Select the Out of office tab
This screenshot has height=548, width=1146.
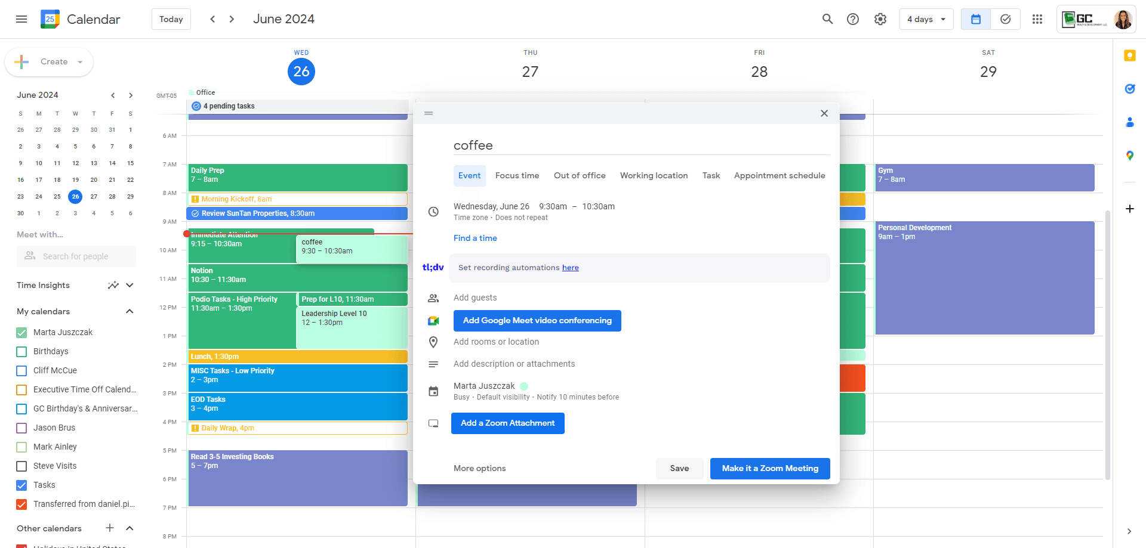[580, 175]
